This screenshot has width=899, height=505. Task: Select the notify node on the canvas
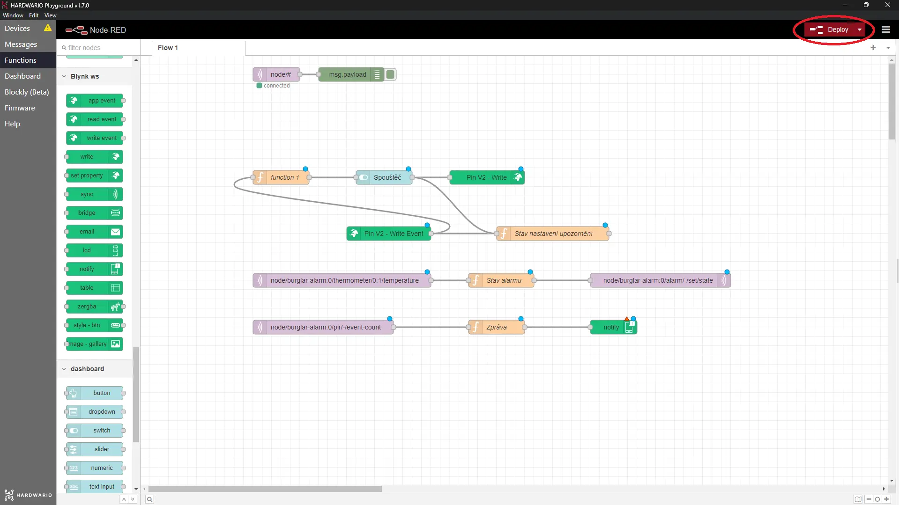click(x=613, y=327)
